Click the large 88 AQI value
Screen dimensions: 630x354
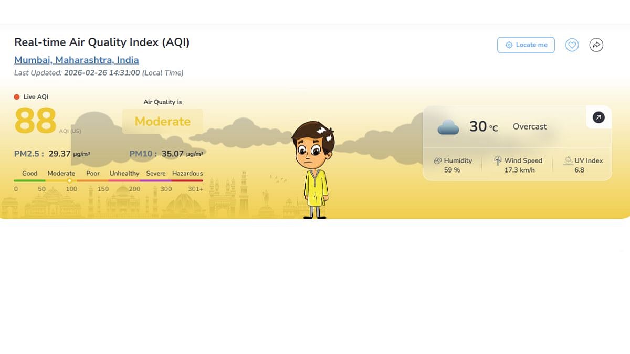[x=35, y=121]
